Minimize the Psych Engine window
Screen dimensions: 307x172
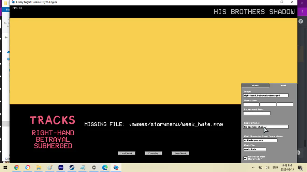(272, 2)
